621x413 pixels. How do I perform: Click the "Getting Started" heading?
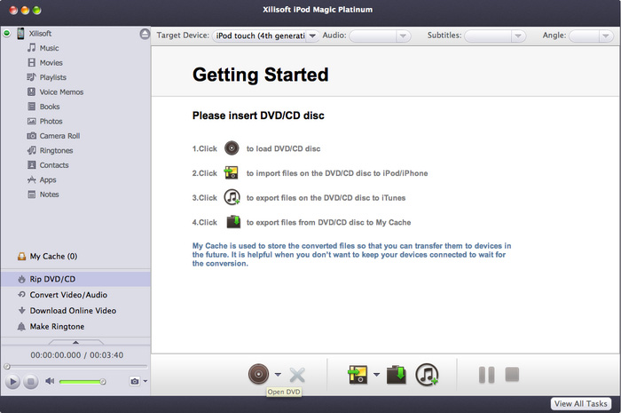[x=260, y=75]
